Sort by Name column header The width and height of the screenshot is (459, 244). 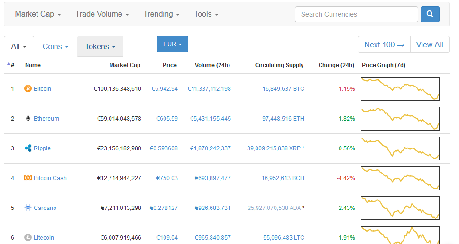pyautogui.click(x=33, y=65)
